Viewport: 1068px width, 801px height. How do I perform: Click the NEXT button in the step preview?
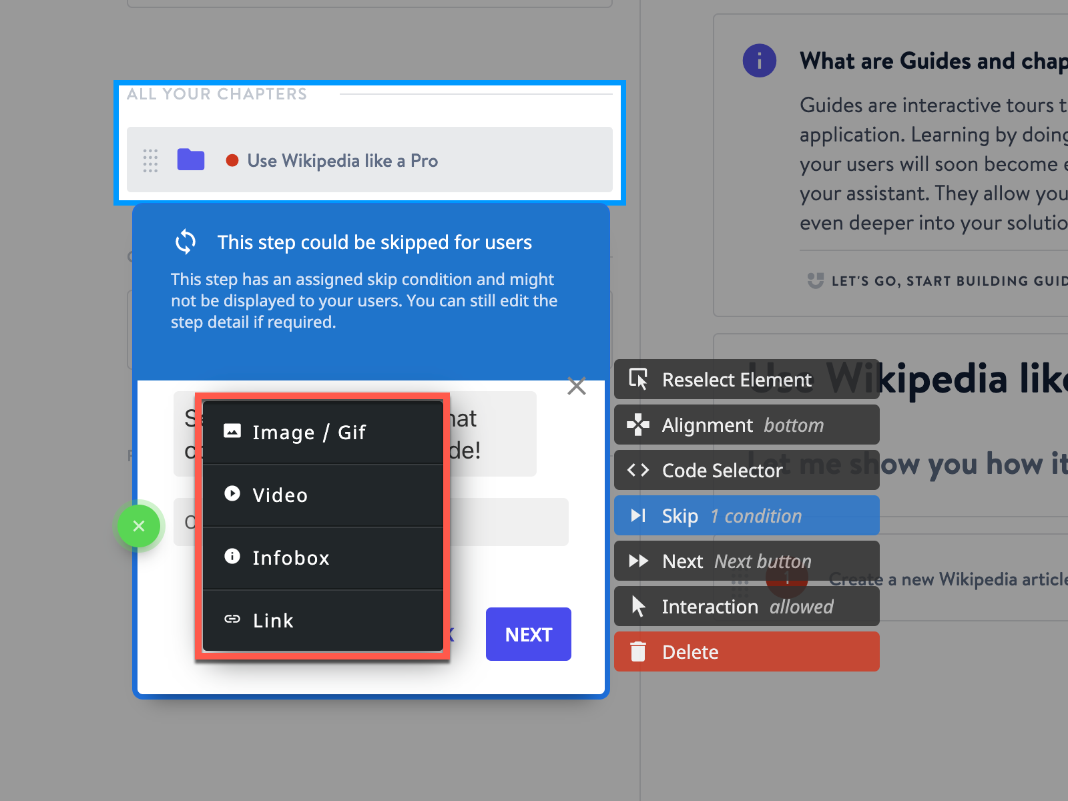529,634
